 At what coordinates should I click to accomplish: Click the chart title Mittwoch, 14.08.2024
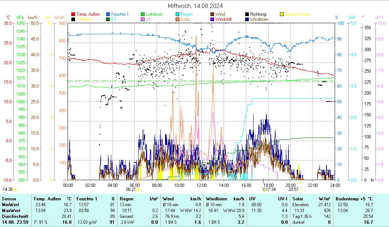(195, 6)
